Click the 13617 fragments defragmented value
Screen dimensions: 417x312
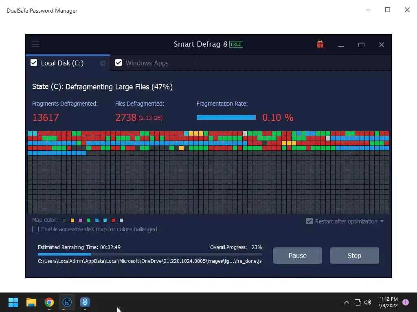46,117
